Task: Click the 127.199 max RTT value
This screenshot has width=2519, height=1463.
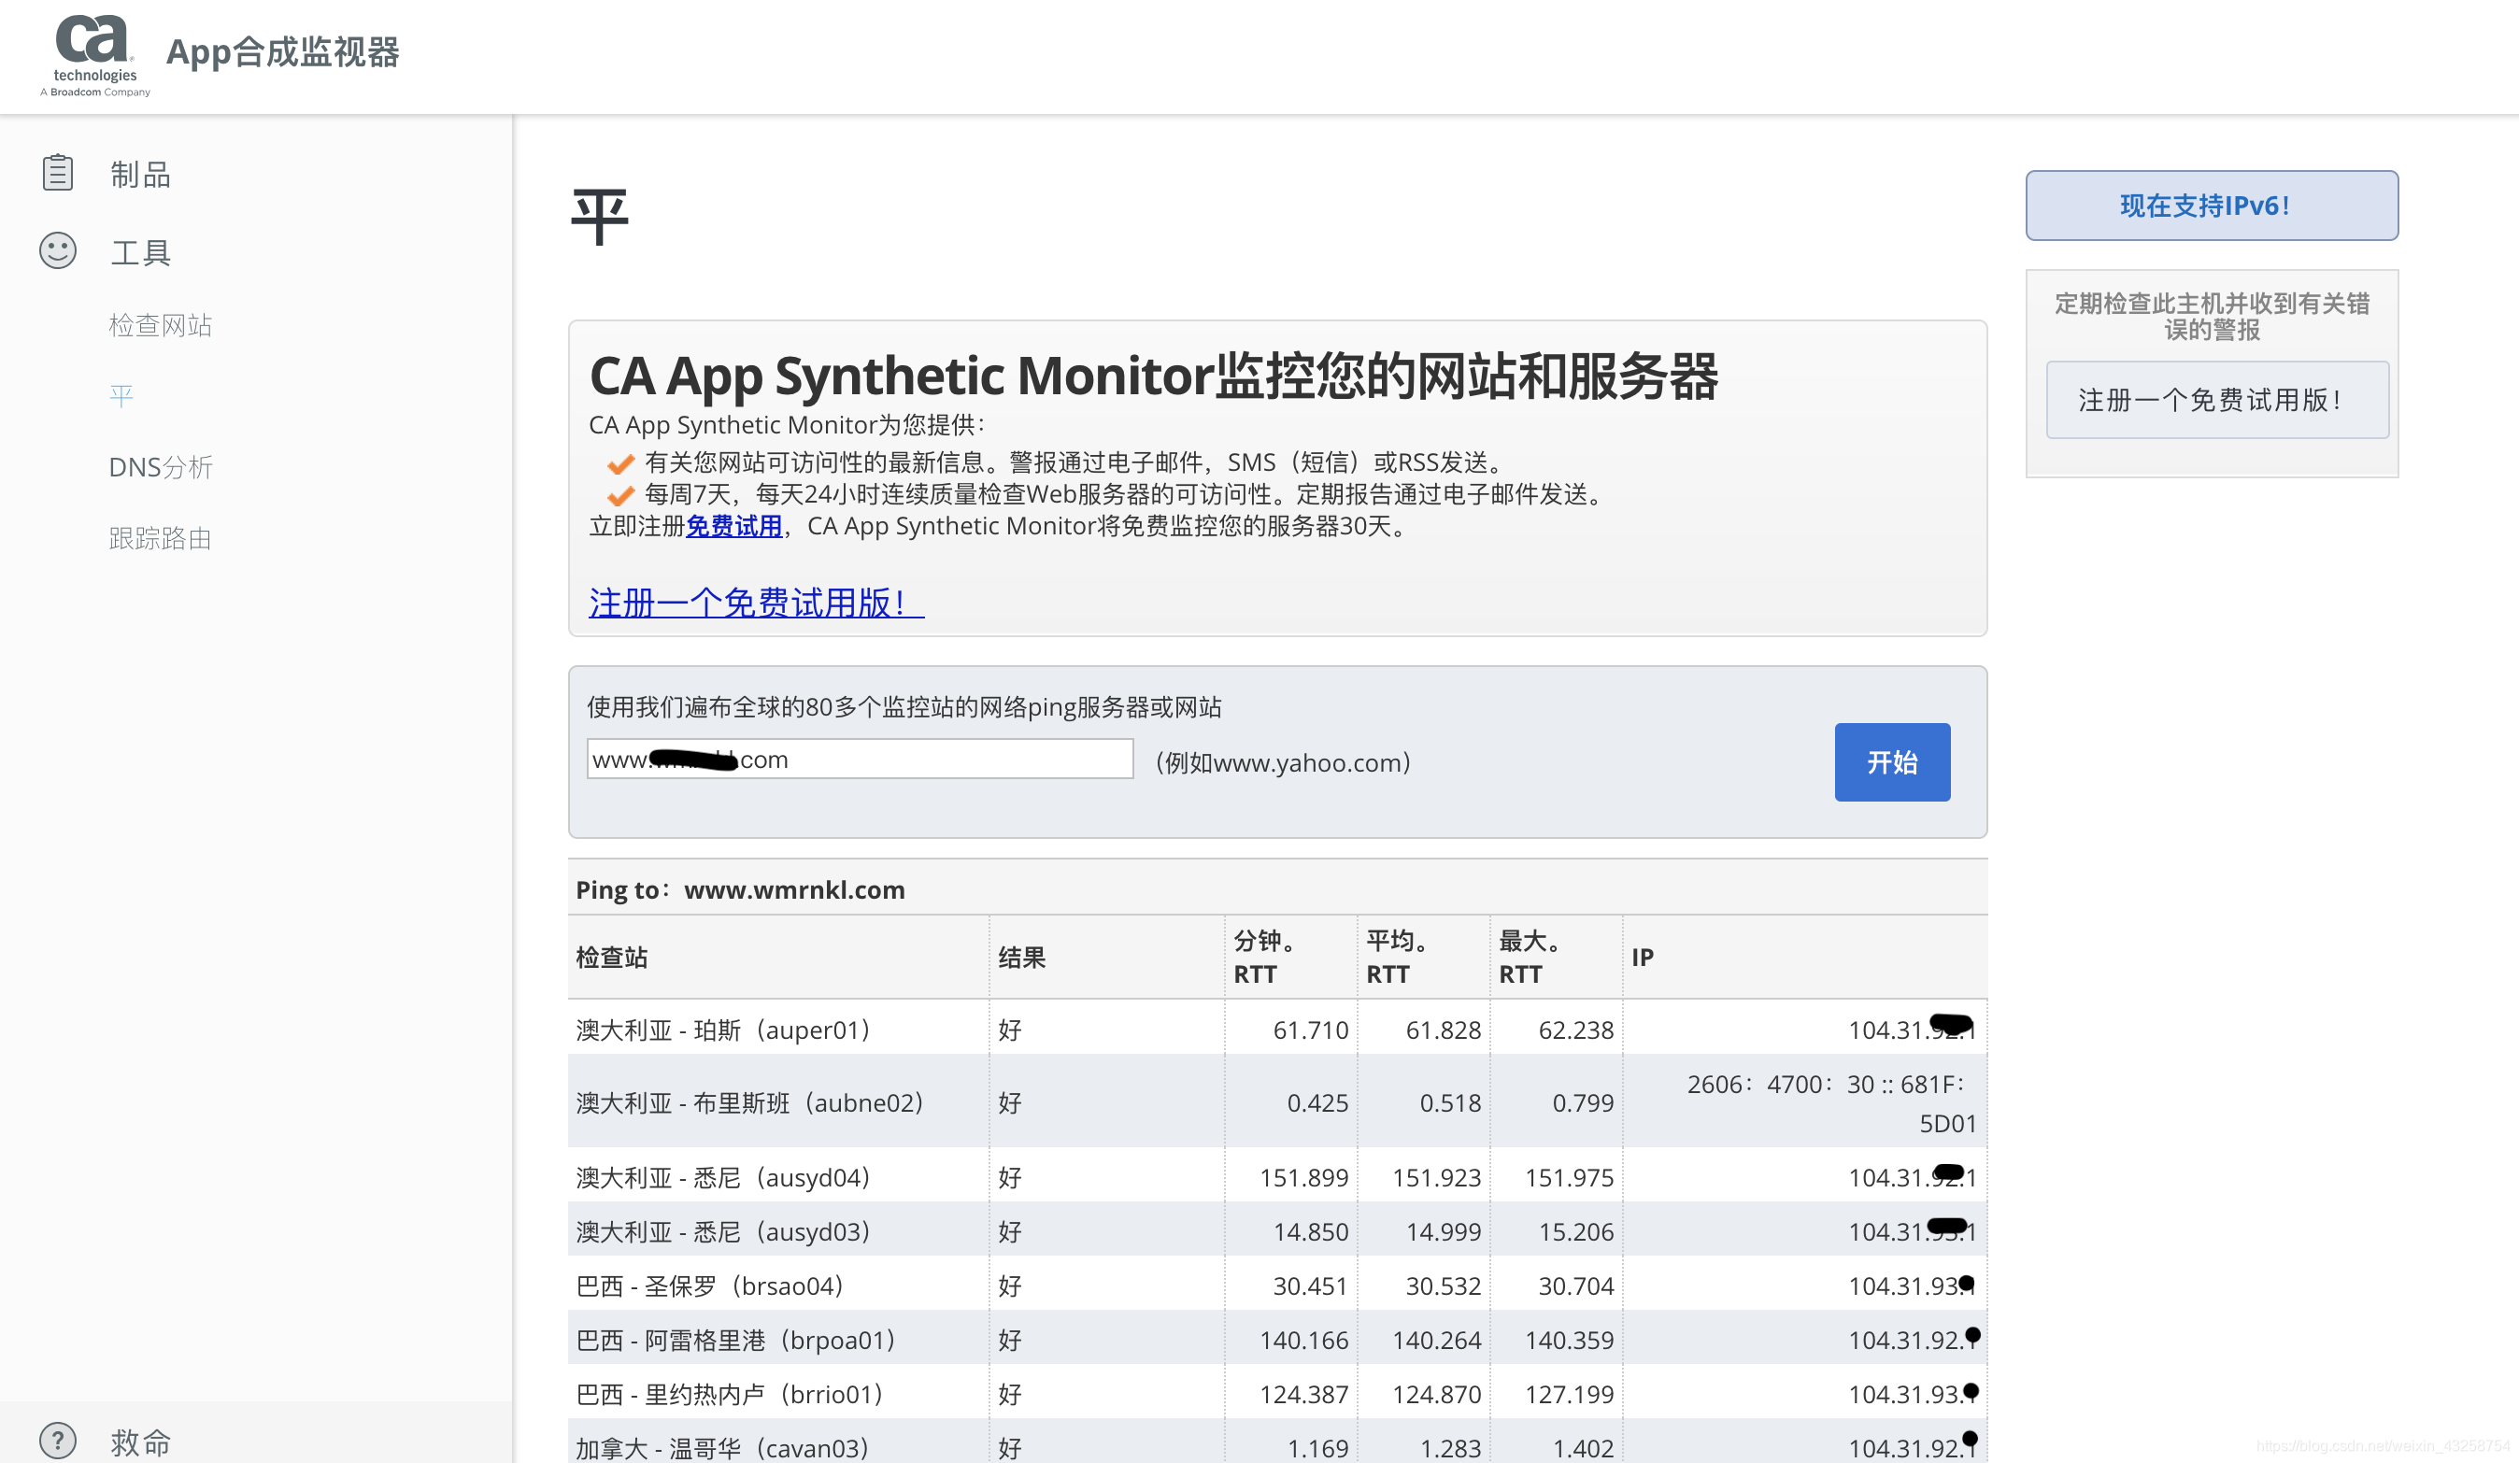Action: 1570,1393
